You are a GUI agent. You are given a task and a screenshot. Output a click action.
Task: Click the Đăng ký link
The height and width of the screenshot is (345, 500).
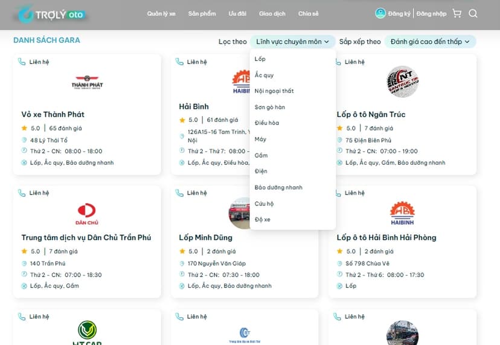pyautogui.click(x=399, y=14)
